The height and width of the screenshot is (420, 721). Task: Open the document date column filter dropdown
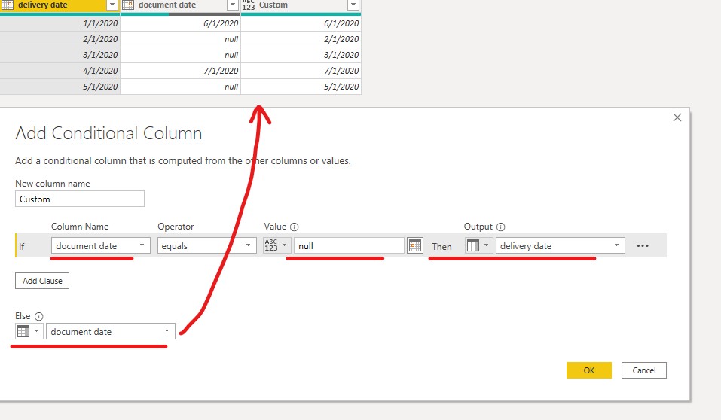(x=233, y=5)
